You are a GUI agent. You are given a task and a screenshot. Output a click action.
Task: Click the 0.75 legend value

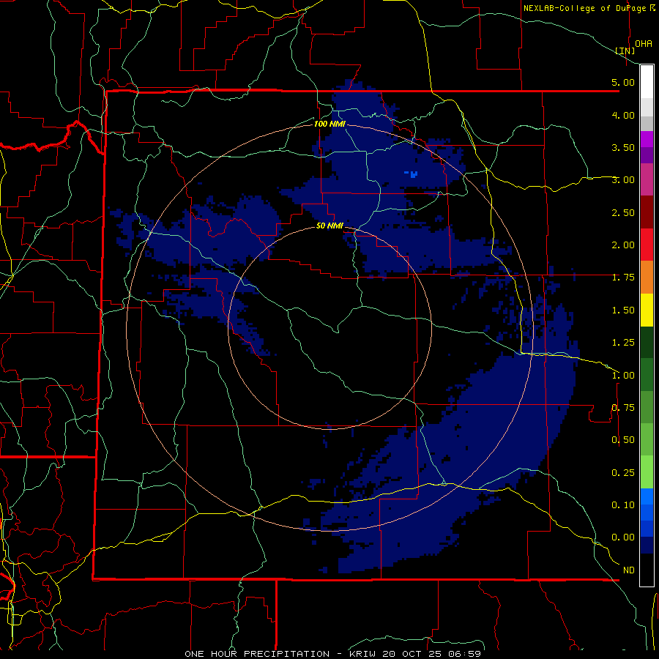click(623, 407)
